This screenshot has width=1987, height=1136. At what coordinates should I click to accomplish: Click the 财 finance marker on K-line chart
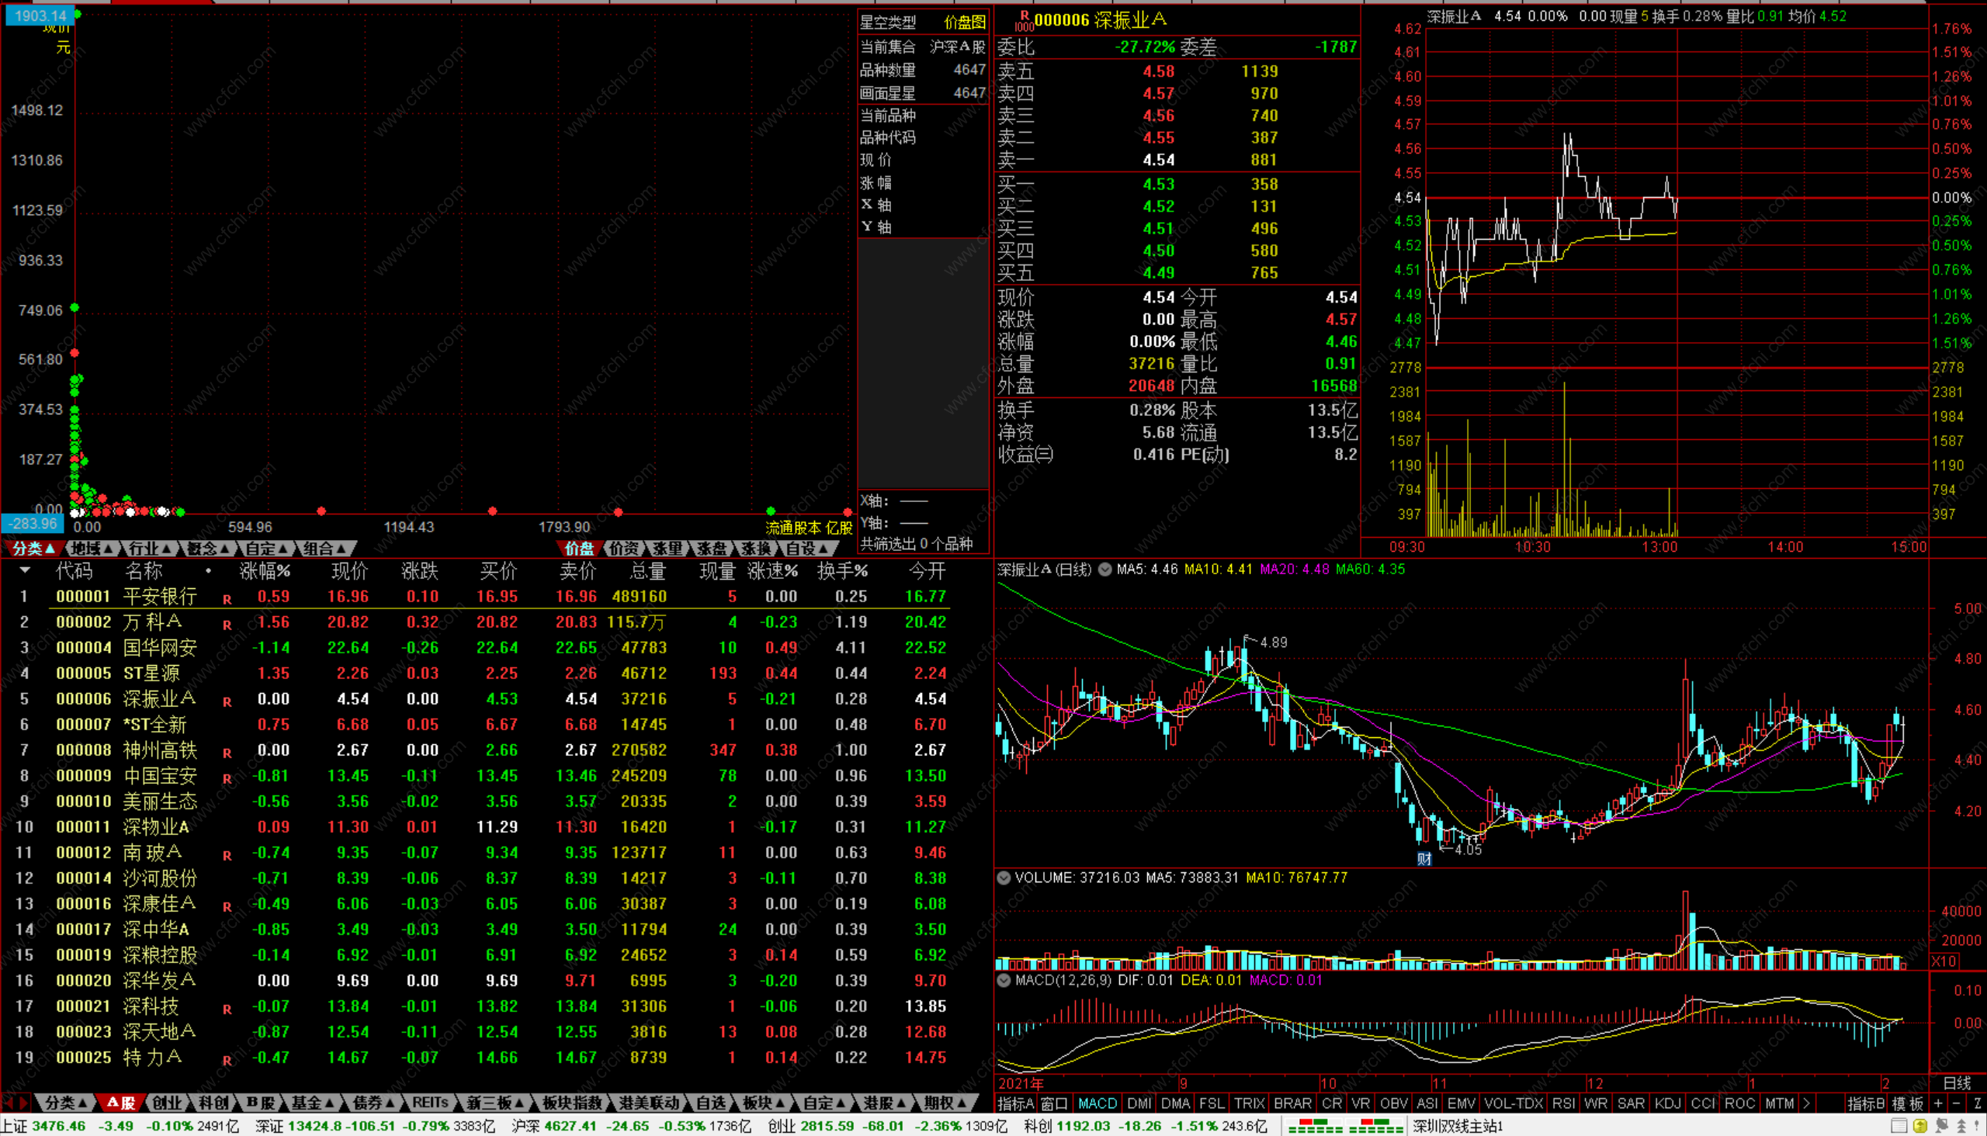pyautogui.click(x=1424, y=859)
